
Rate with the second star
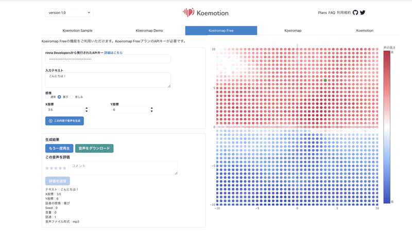pos(51,168)
